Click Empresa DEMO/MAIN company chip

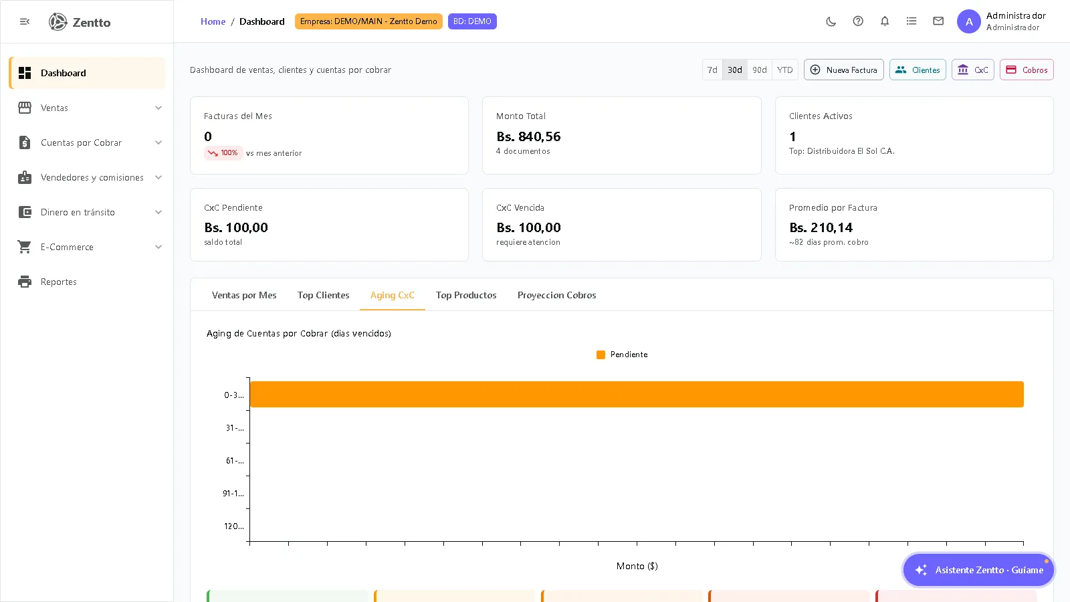[x=368, y=21]
